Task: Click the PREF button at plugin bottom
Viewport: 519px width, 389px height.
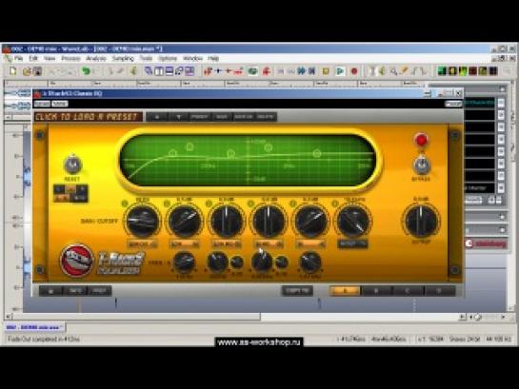Action: [x=99, y=291]
